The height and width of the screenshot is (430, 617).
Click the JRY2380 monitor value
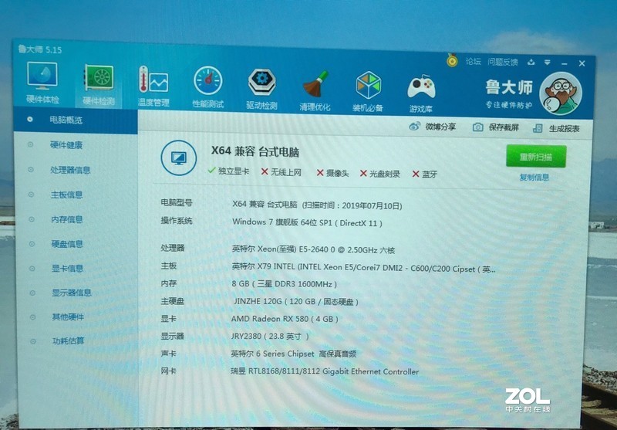click(270, 337)
